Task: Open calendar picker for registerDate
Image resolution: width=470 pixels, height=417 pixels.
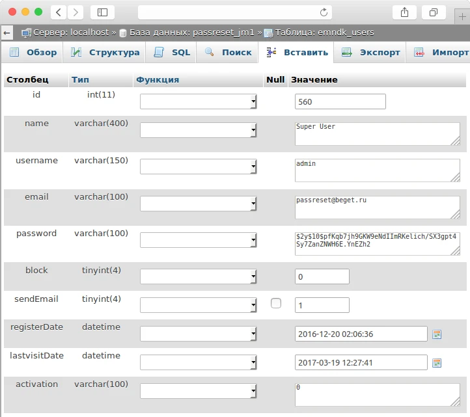Action: pyautogui.click(x=437, y=334)
